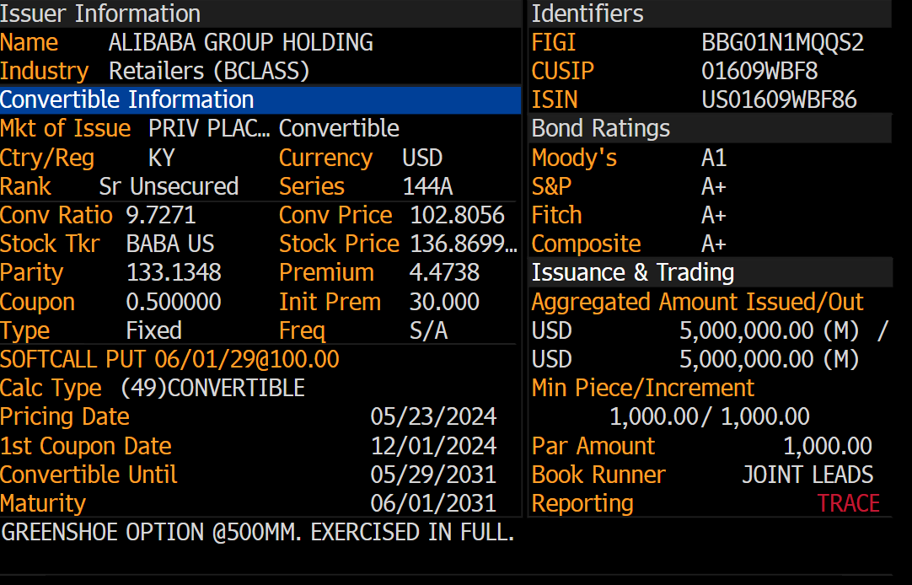The height and width of the screenshot is (585, 912).
Task: Click the Calc Type value (49)CONVERTIBLE
Action: 213,388
